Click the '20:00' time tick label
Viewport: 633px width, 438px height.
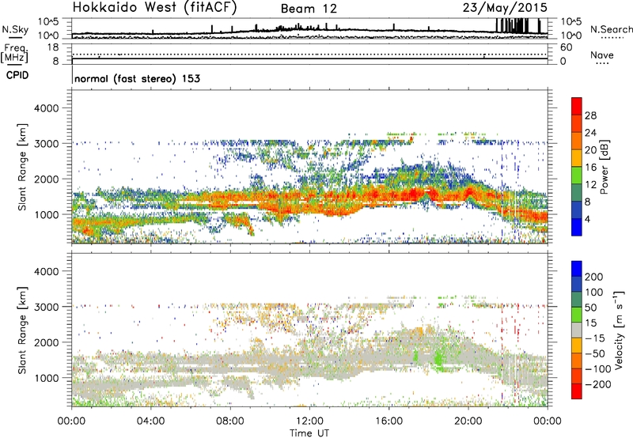468,421
